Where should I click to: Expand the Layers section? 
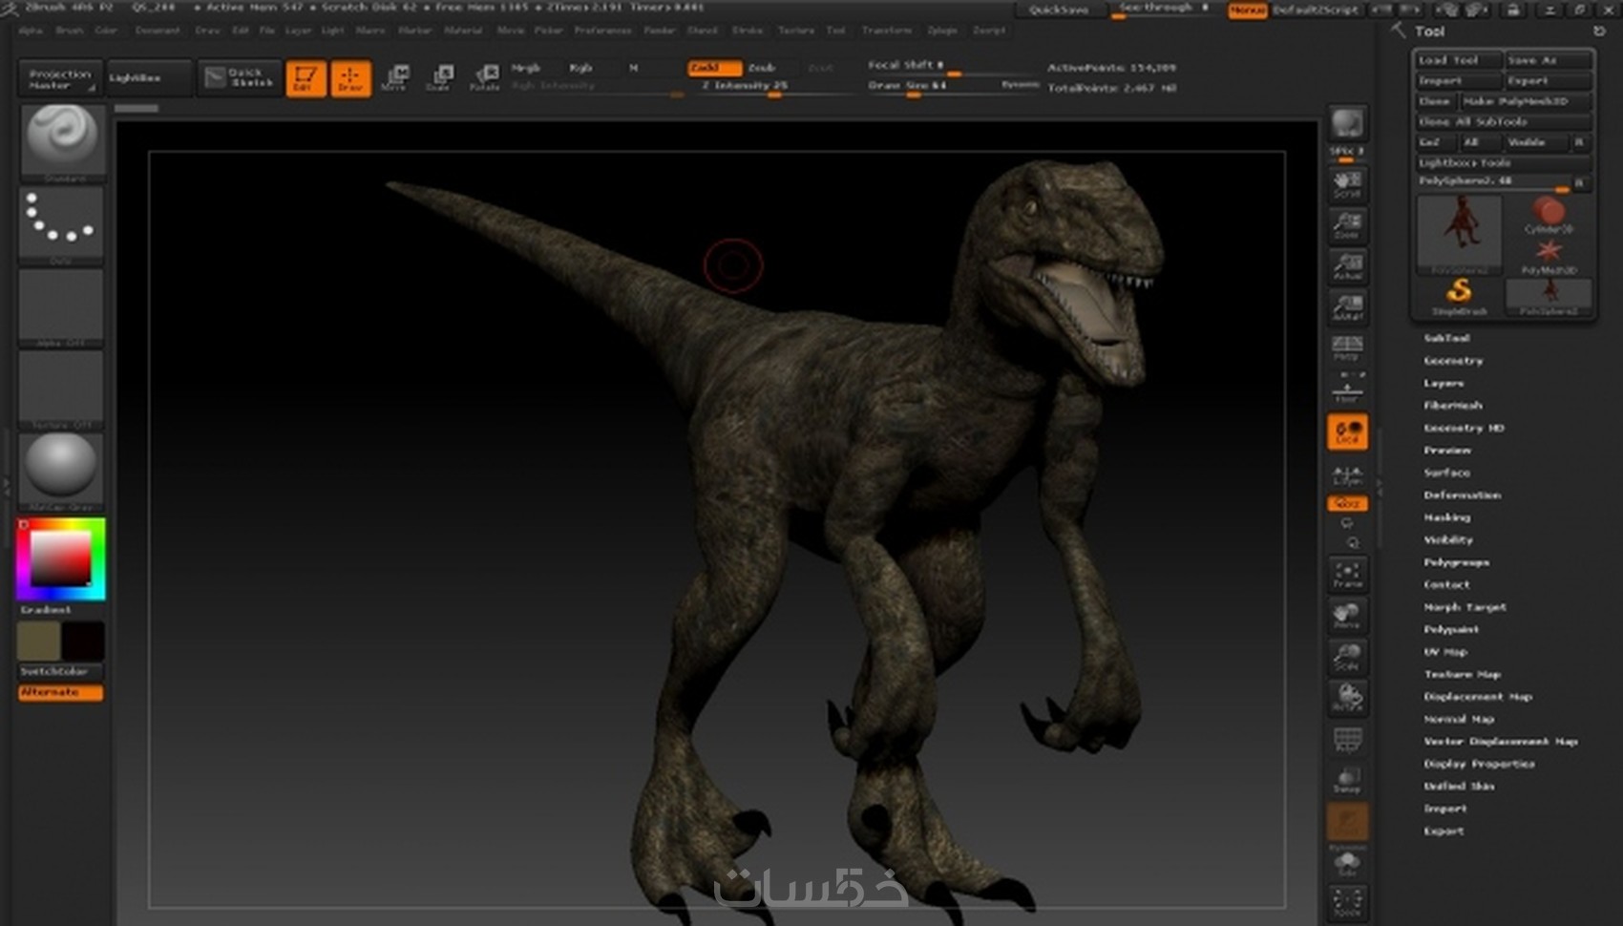(x=1444, y=383)
